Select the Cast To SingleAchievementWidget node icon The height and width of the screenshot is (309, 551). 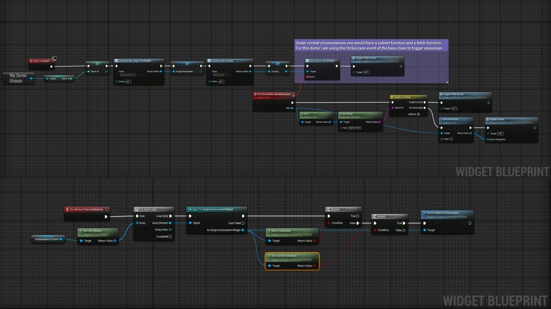(x=189, y=209)
